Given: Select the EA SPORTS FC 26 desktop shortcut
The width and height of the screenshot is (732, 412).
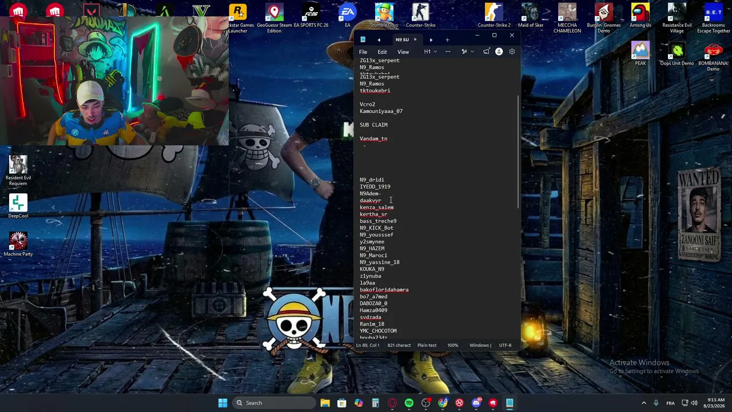Looking at the screenshot, I should (x=311, y=15).
